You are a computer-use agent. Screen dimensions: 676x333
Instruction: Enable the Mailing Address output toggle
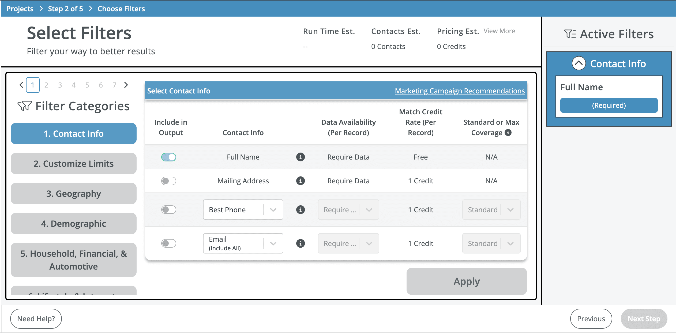[168, 181]
